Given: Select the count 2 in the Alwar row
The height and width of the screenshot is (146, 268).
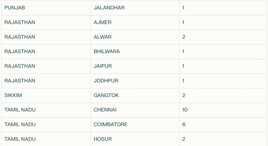Looking at the screenshot, I should click(x=223, y=37).
